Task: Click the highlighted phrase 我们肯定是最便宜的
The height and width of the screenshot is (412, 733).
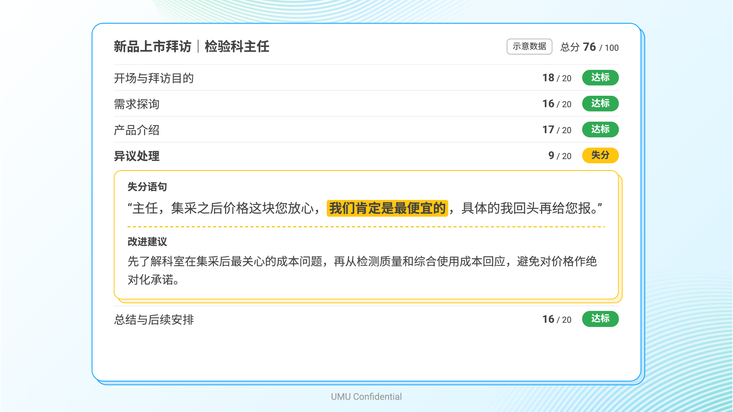Action: pos(387,208)
